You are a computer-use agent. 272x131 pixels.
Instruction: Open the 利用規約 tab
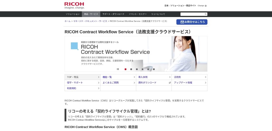[82, 88]
